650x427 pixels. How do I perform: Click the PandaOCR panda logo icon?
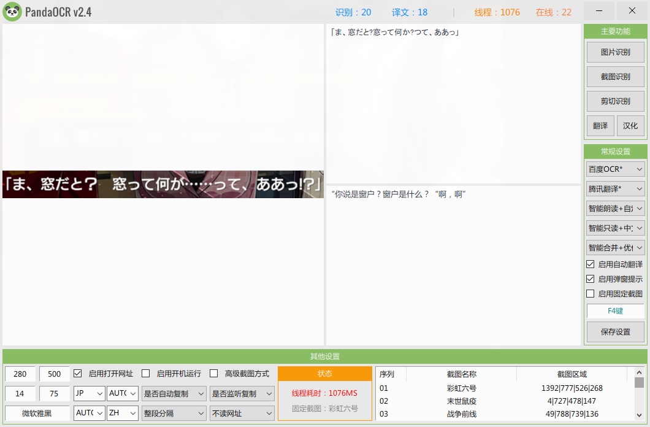click(x=13, y=10)
